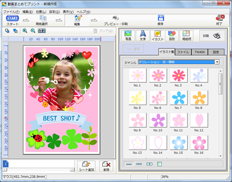Set four-column thumbnail view
Viewport: 232px width, 182px height.
(x=129, y=164)
